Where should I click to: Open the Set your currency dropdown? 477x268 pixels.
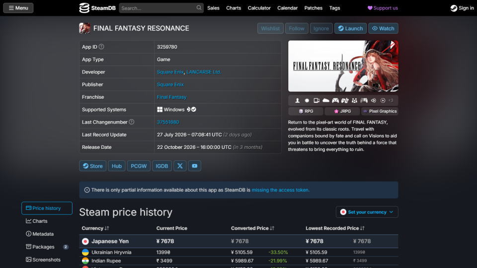(367, 212)
